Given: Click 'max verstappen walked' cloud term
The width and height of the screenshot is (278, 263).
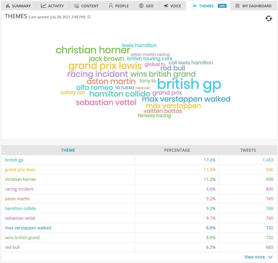Looking at the screenshot, I should coord(186,99).
